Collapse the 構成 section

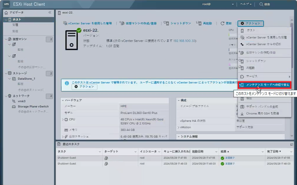(x=178, y=100)
